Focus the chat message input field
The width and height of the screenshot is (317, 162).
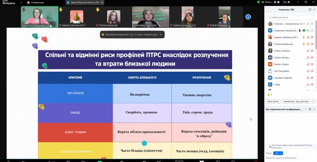pyautogui.click(x=291, y=158)
